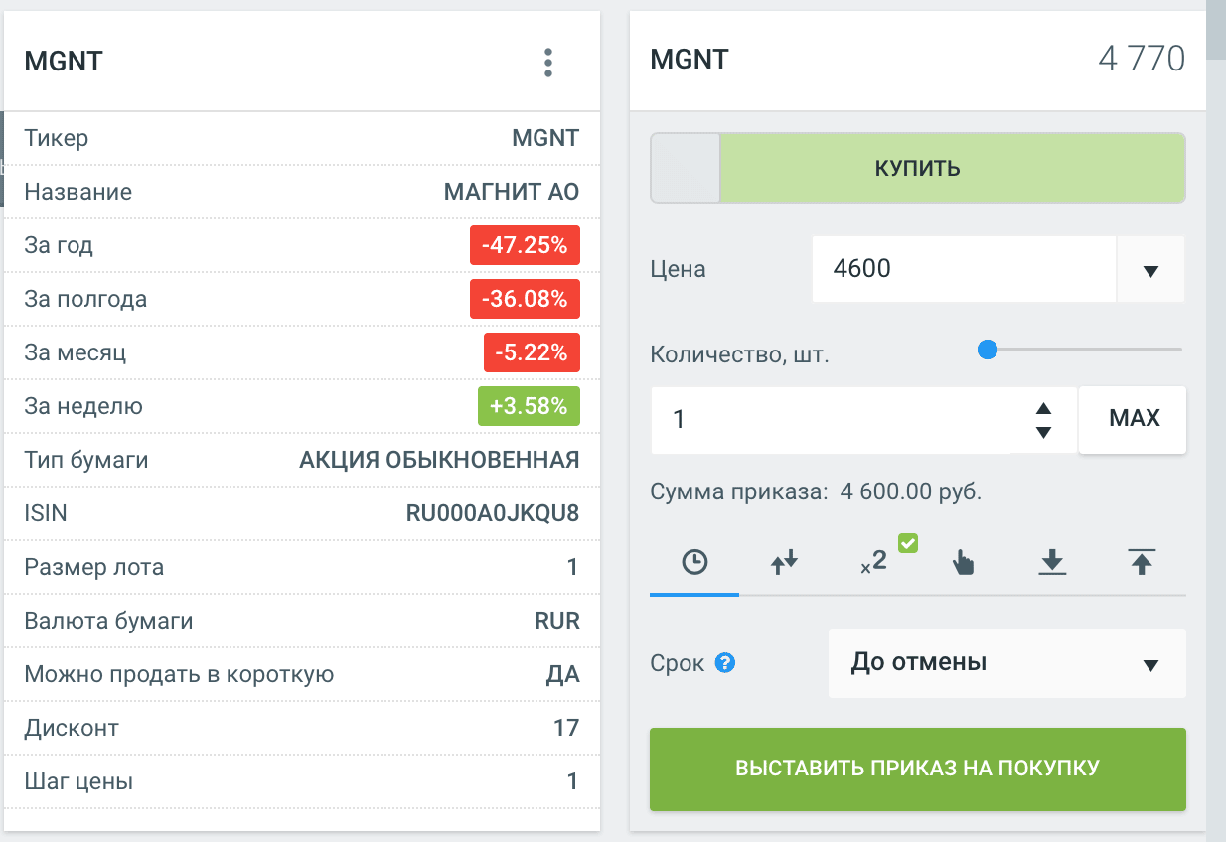1226x842 pixels.
Task: Open the three-dot menu for MGNT
Action: click(547, 63)
